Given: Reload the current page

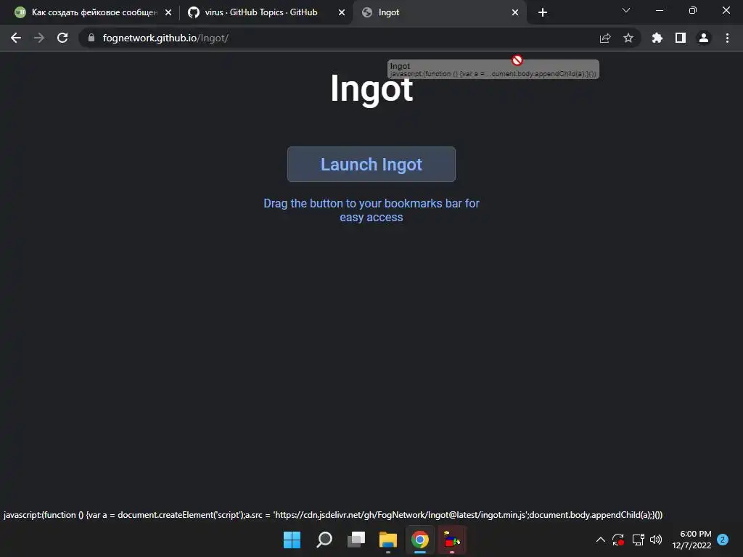Looking at the screenshot, I should click(x=62, y=38).
